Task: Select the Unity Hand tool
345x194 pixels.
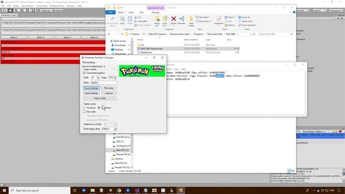Action: tap(4, 11)
